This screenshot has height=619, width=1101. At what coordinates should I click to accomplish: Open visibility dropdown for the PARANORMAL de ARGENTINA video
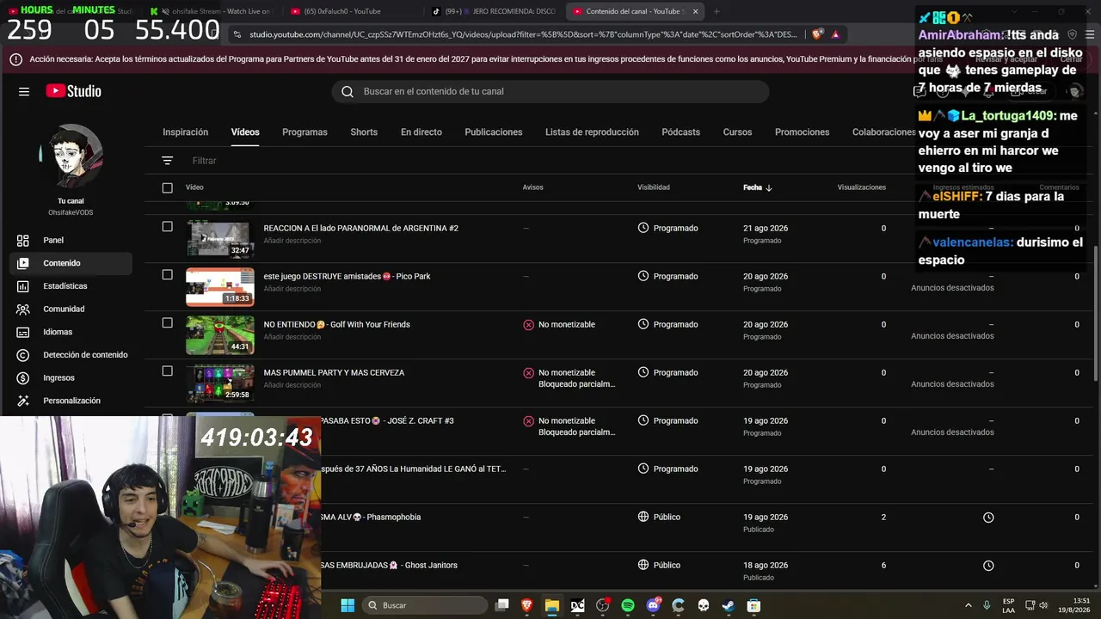click(x=668, y=229)
